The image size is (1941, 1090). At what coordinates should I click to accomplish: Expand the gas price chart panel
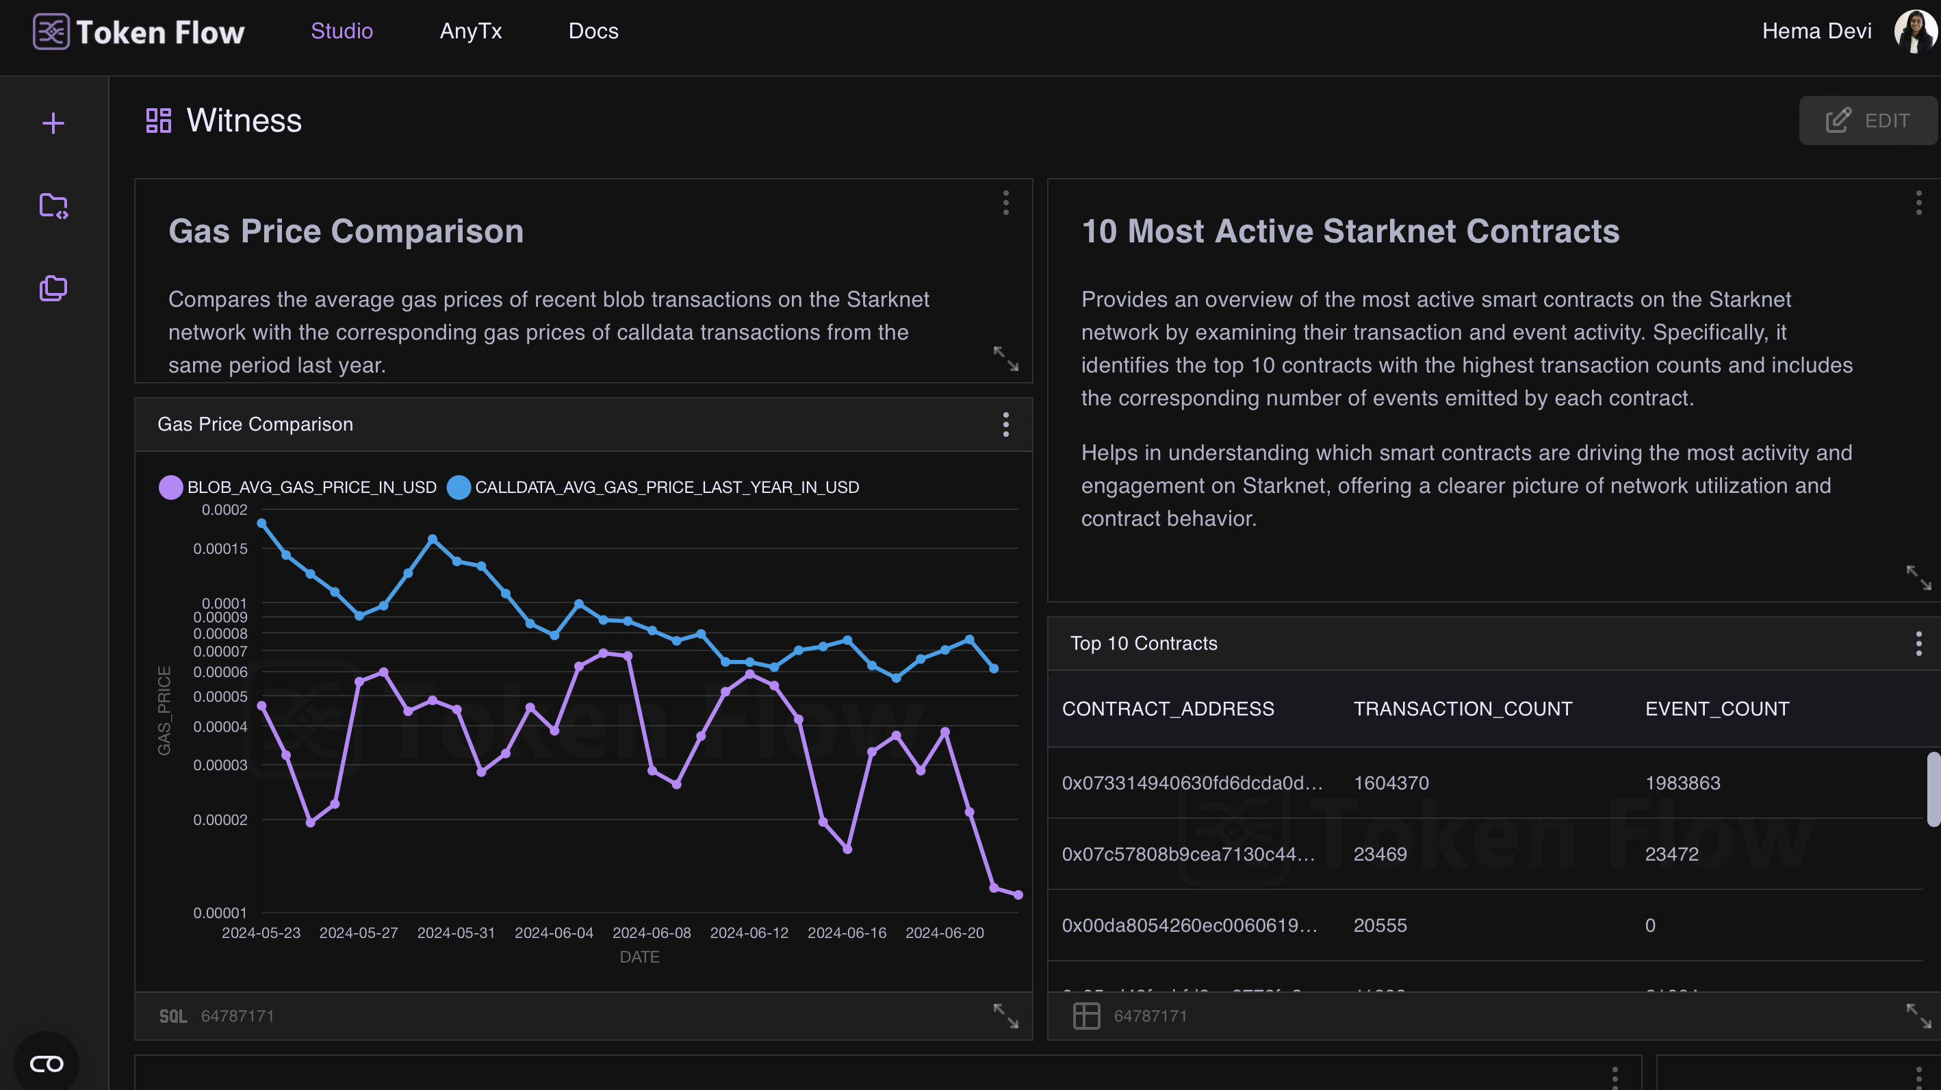(1006, 1015)
